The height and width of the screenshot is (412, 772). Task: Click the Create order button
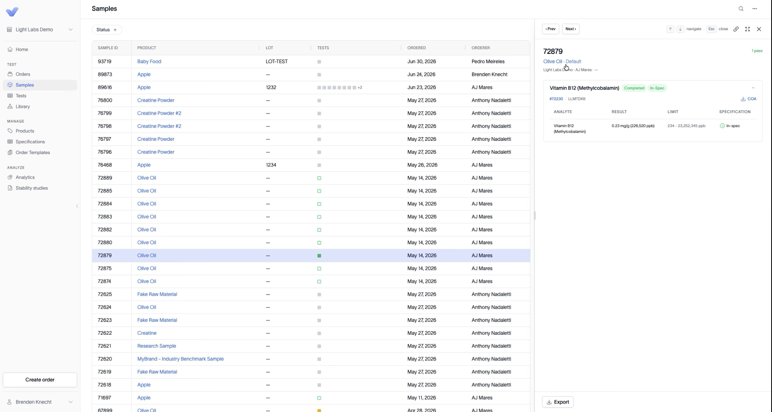tap(40, 380)
